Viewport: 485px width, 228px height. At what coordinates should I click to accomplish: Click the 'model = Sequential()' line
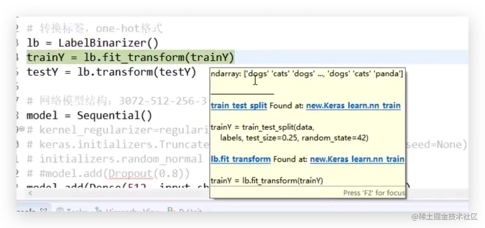click(89, 116)
